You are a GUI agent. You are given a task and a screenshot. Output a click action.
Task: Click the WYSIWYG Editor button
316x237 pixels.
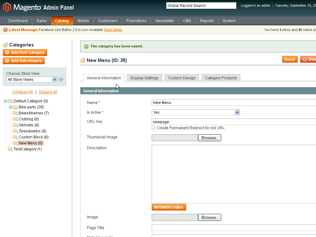[169, 207]
